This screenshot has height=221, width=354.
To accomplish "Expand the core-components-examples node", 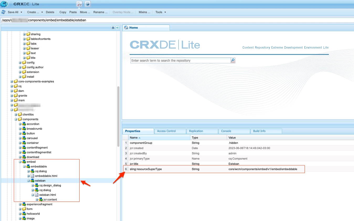I will click(12, 81).
